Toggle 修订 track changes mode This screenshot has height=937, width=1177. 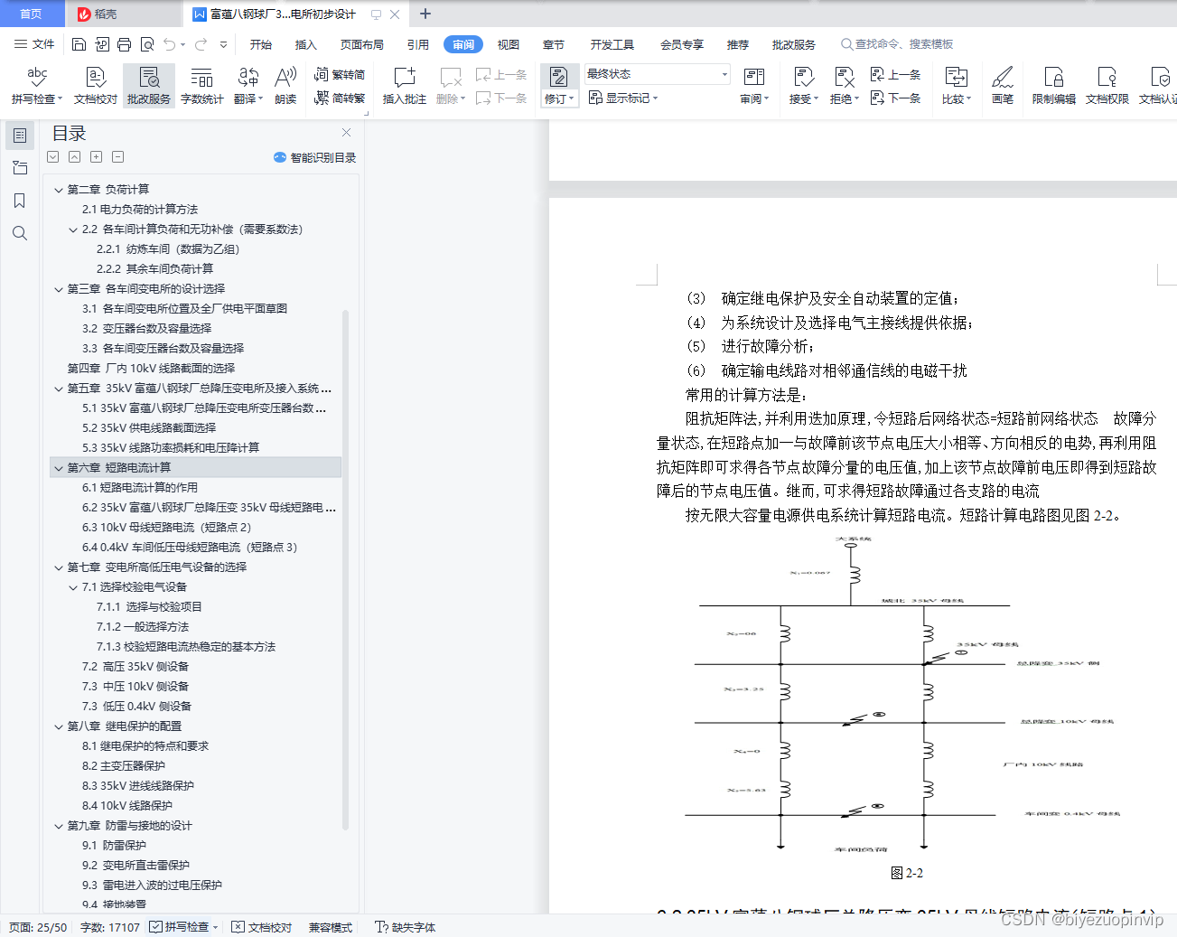coord(559,86)
